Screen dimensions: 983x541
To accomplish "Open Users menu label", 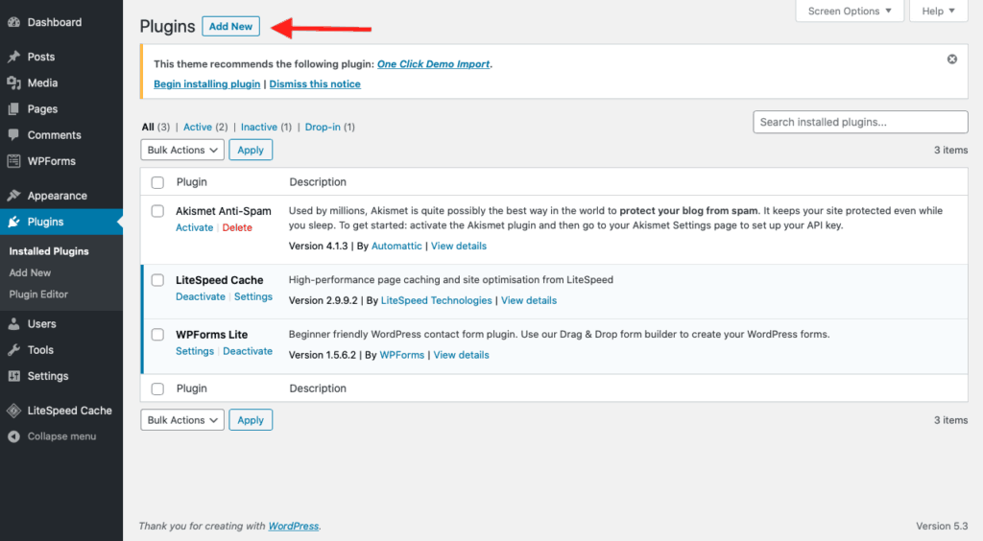I will point(41,323).
